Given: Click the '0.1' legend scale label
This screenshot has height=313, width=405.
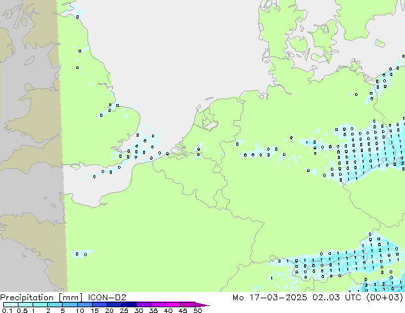Looking at the screenshot, I should point(7,310).
